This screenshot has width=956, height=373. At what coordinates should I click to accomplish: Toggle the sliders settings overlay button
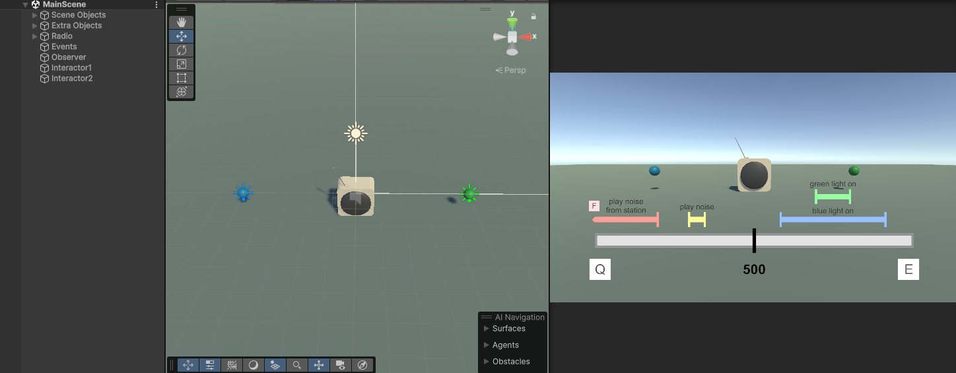coord(210,364)
